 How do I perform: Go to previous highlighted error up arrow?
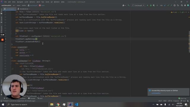coord(186,12)
